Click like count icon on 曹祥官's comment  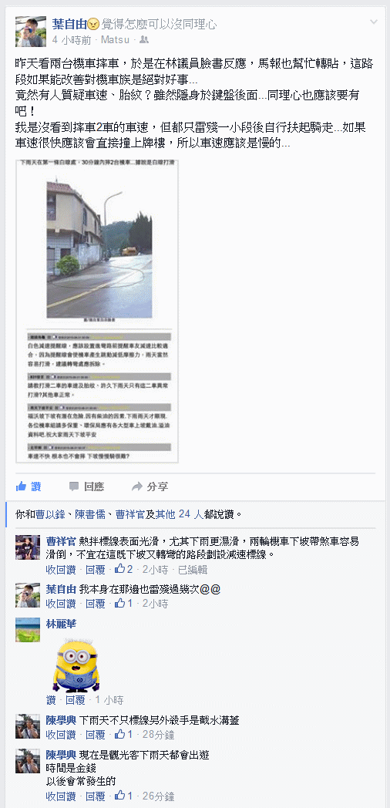120,568
